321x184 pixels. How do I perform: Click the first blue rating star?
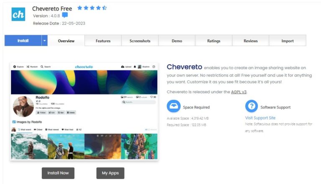(80, 8)
